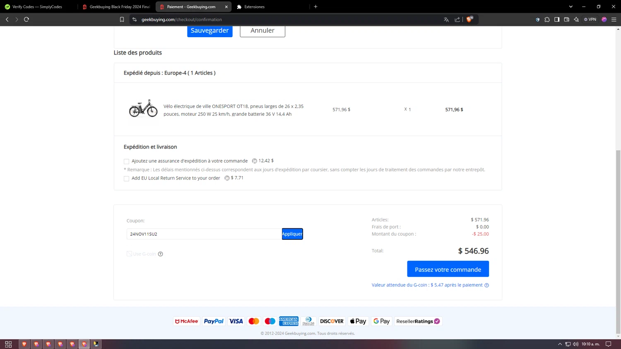This screenshot has height=349, width=621.
Task: Click the Annuler button
Action: pyautogui.click(x=262, y=31)
